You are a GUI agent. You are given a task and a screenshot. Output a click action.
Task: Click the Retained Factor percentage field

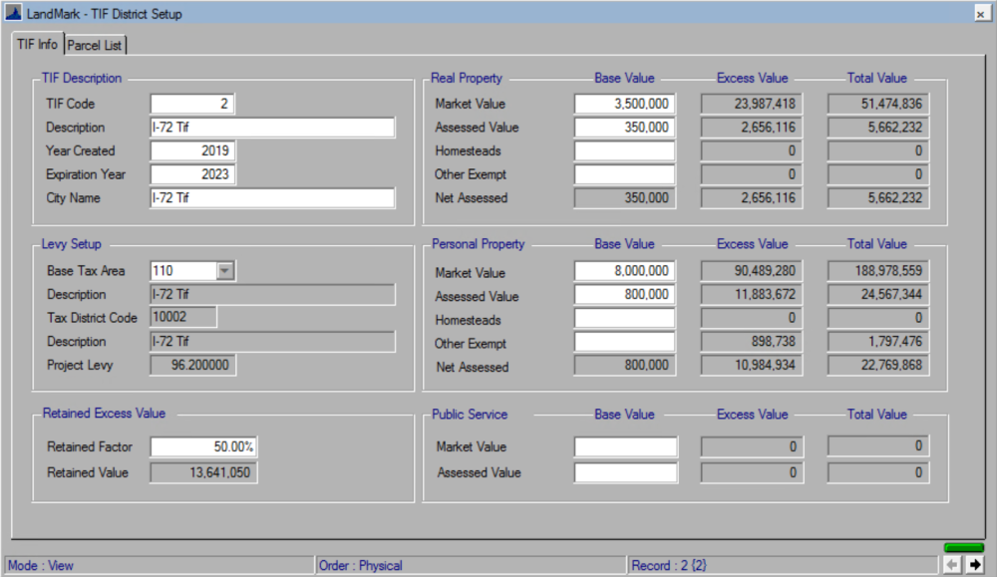(201, 447)
